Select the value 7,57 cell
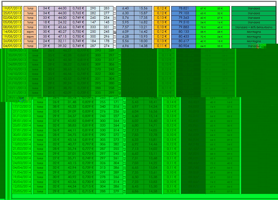 pos(125,27)
